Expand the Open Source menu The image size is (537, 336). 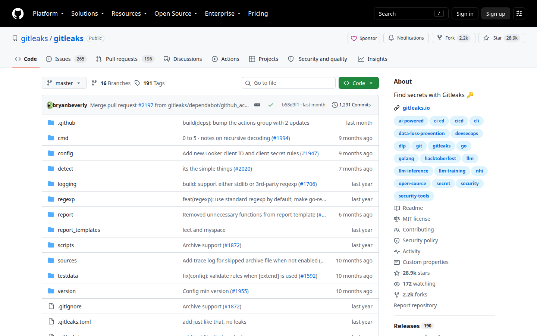pyautogui.click(x=176, y=13)
